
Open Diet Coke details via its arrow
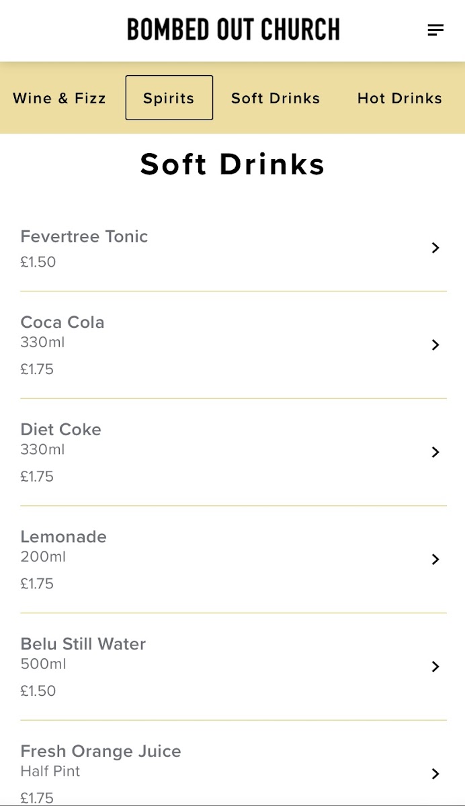click(x=435, y=452)
